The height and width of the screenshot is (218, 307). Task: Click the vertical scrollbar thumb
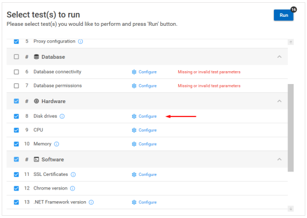click(291, 128)
